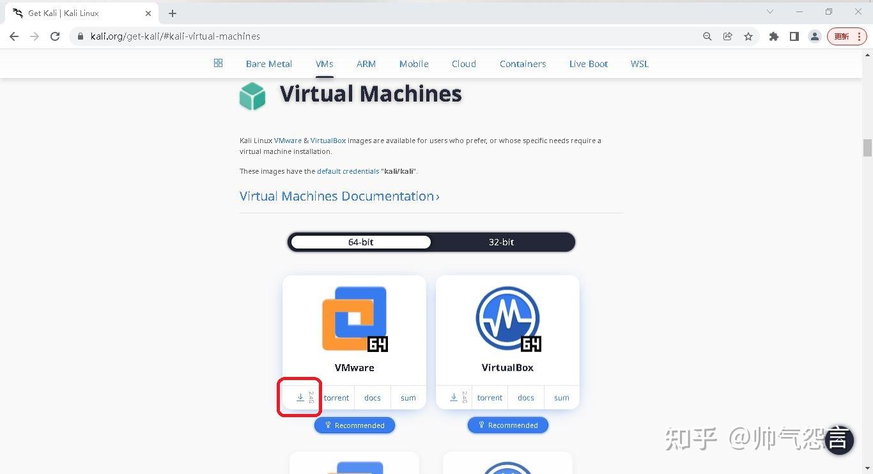
Task: Switch to the 32-bit toggle option
Action: pos(501,242)
